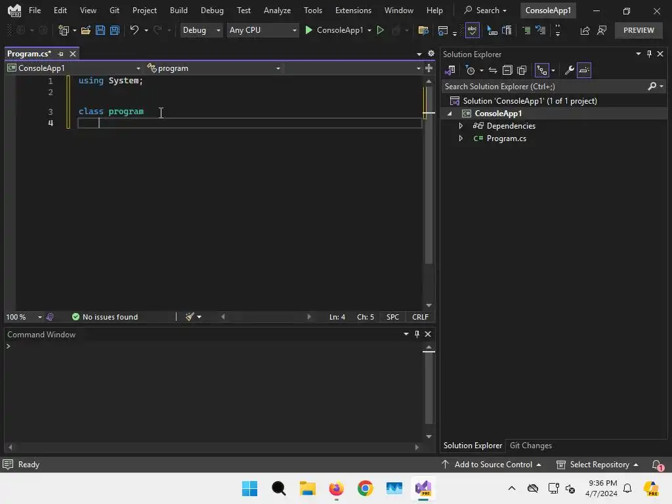Split the editor window with the split handle

coord(429,68)
